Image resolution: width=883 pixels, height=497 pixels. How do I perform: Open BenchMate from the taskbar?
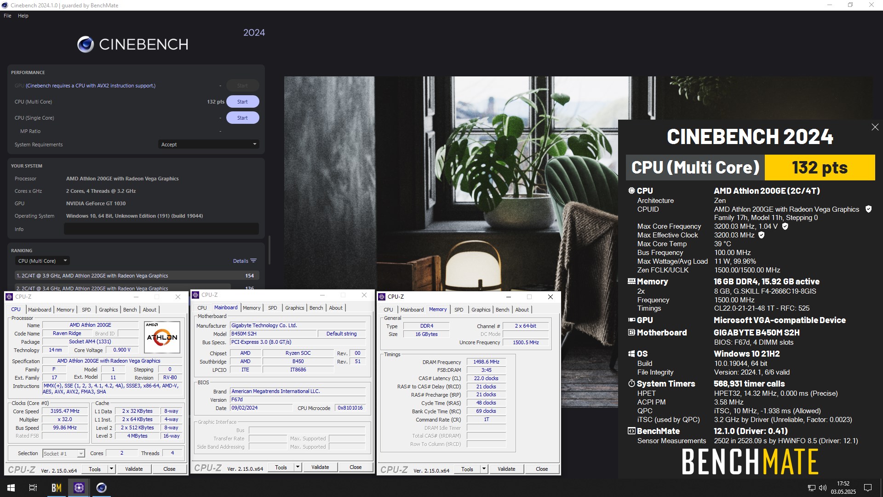(x=57, y=488)
